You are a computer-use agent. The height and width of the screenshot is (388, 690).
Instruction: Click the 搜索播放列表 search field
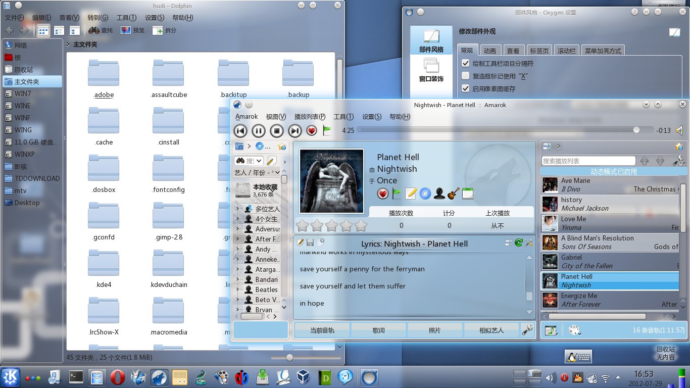588,161
